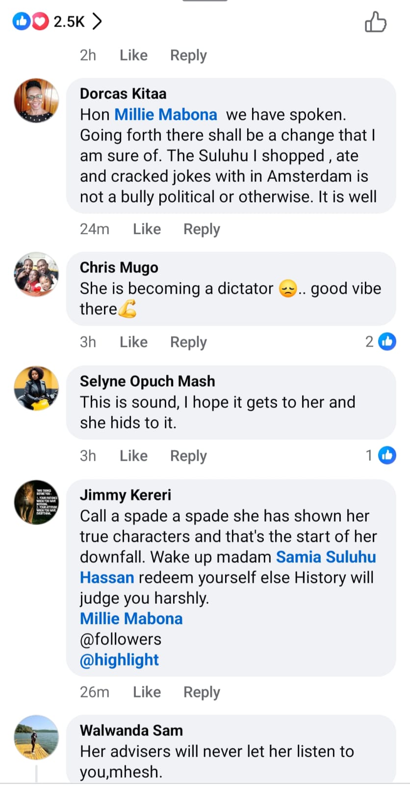
Task: Open Selyne Opuch Mash's profile picture
Action: (36, 388)
